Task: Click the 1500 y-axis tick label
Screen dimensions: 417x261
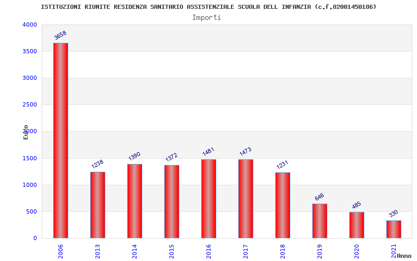Action: coord(30,159)
